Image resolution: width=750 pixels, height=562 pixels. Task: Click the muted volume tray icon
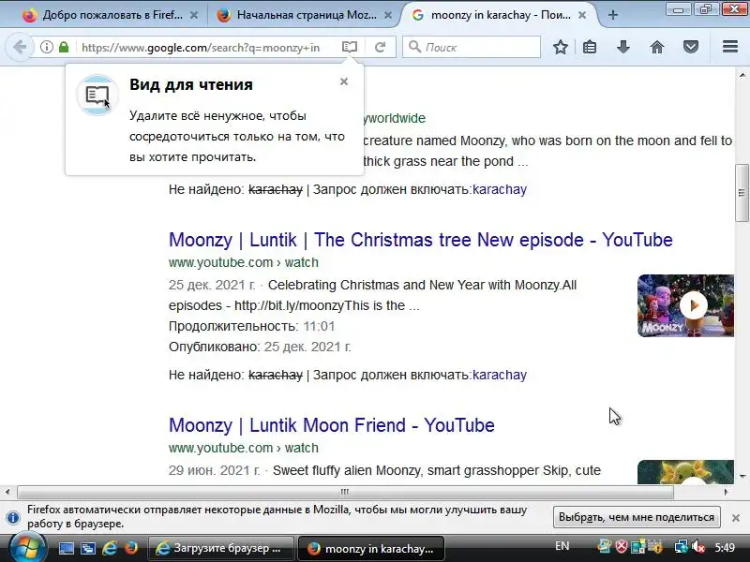click(697, 547)
